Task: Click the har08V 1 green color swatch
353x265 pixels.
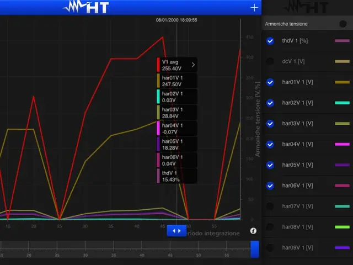Action: click(x=342, y=227)
